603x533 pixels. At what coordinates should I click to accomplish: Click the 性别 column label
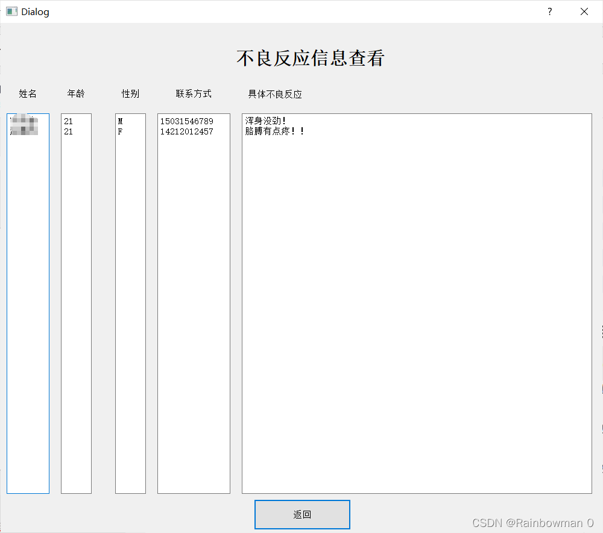(x=130, y=93)
